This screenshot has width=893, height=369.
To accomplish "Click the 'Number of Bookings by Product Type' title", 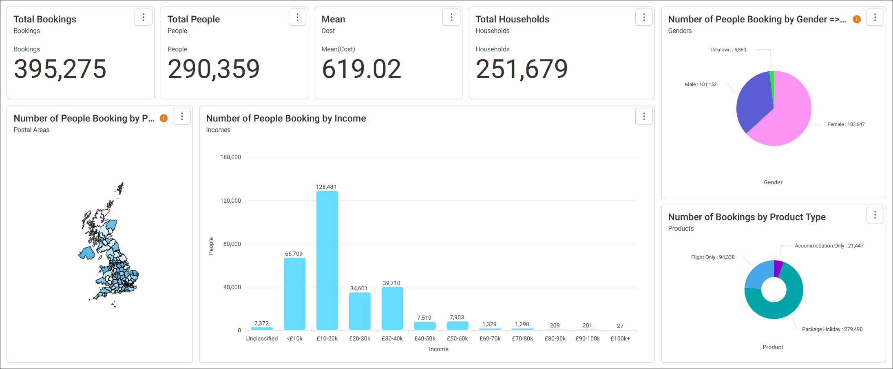I will 747,217.
